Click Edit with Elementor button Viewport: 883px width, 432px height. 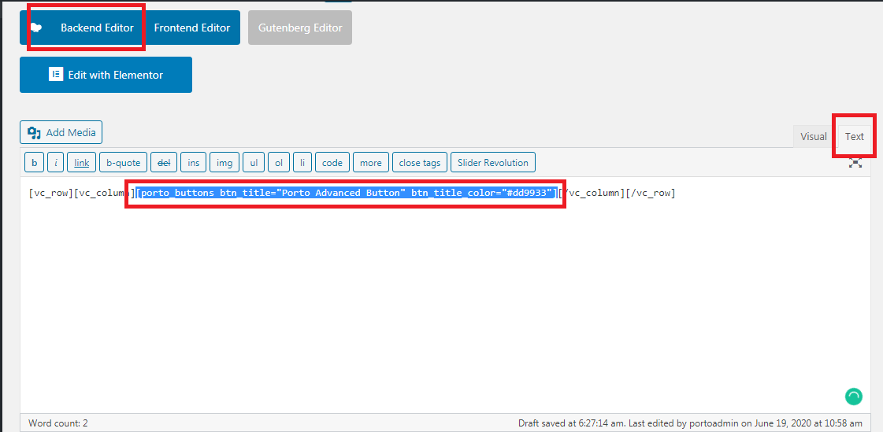click(x=106, y=75)
